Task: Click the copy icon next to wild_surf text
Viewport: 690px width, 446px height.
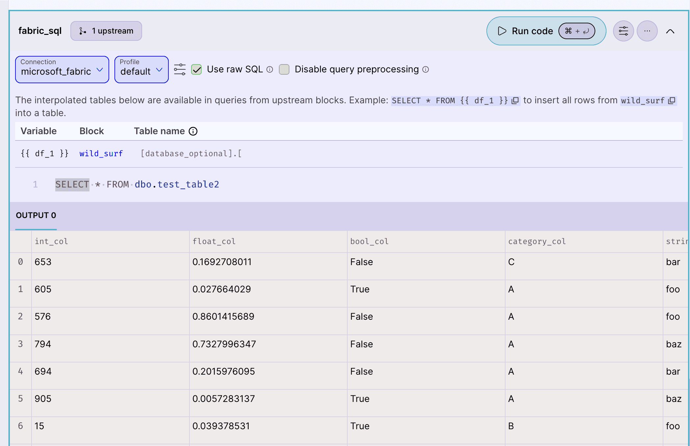Action: click(x=672, y=100)
